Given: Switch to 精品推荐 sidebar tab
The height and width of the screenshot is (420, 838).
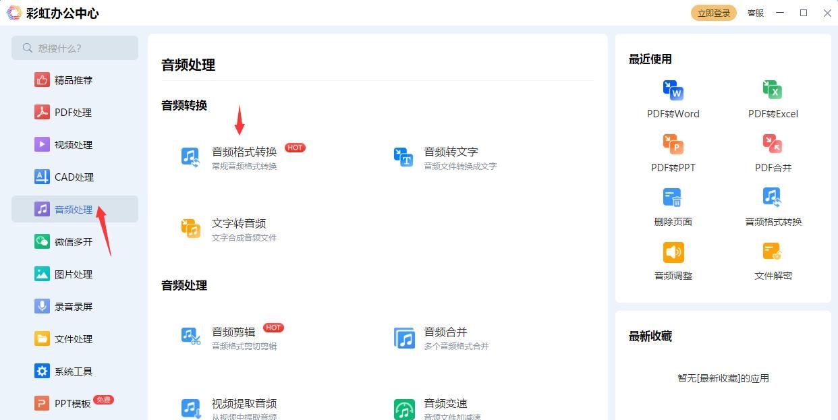Looking at the screenshot, I should click(x=75, y=80).
